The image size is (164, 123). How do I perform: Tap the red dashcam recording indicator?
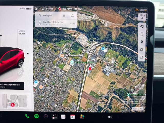pyautogui.click(x=60, y=9)
